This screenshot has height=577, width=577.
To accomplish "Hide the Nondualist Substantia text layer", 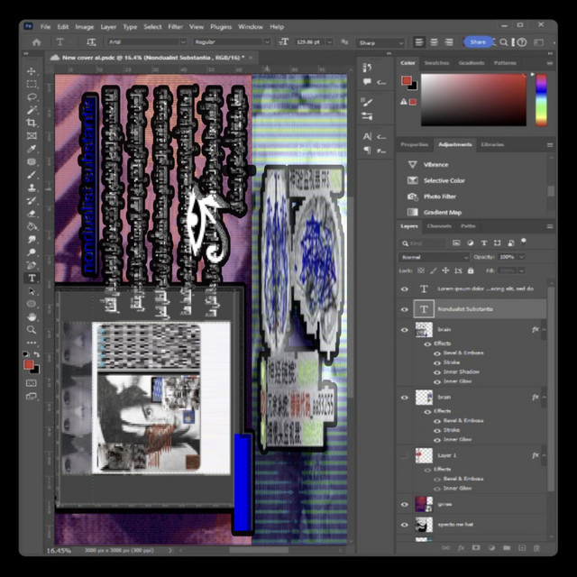I will 404,309.
